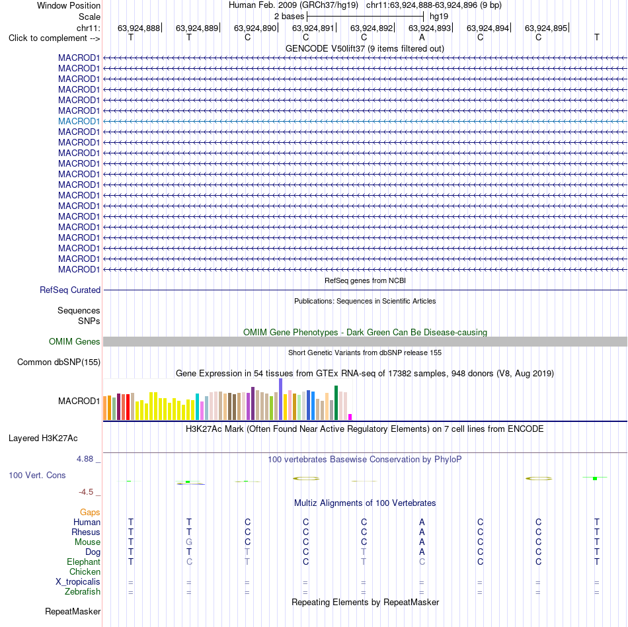This screenshot has height=627, width=628.
Task: Click the Rhesus species label
Action: pos(86,532)
